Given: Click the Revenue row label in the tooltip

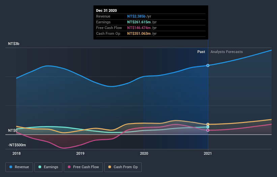Looking at the screenshot, I should pos(103,16).
